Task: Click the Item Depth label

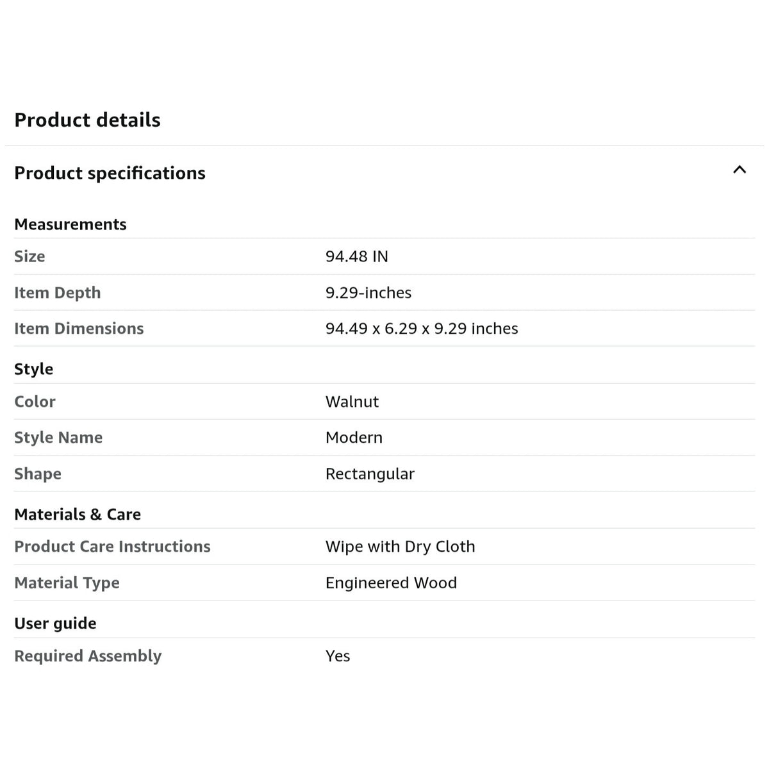Action: [x=58, y=293]
